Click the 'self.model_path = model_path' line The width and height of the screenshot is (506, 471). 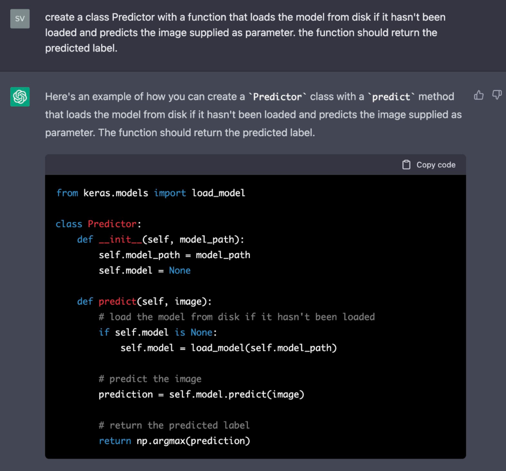pos(174,255)
